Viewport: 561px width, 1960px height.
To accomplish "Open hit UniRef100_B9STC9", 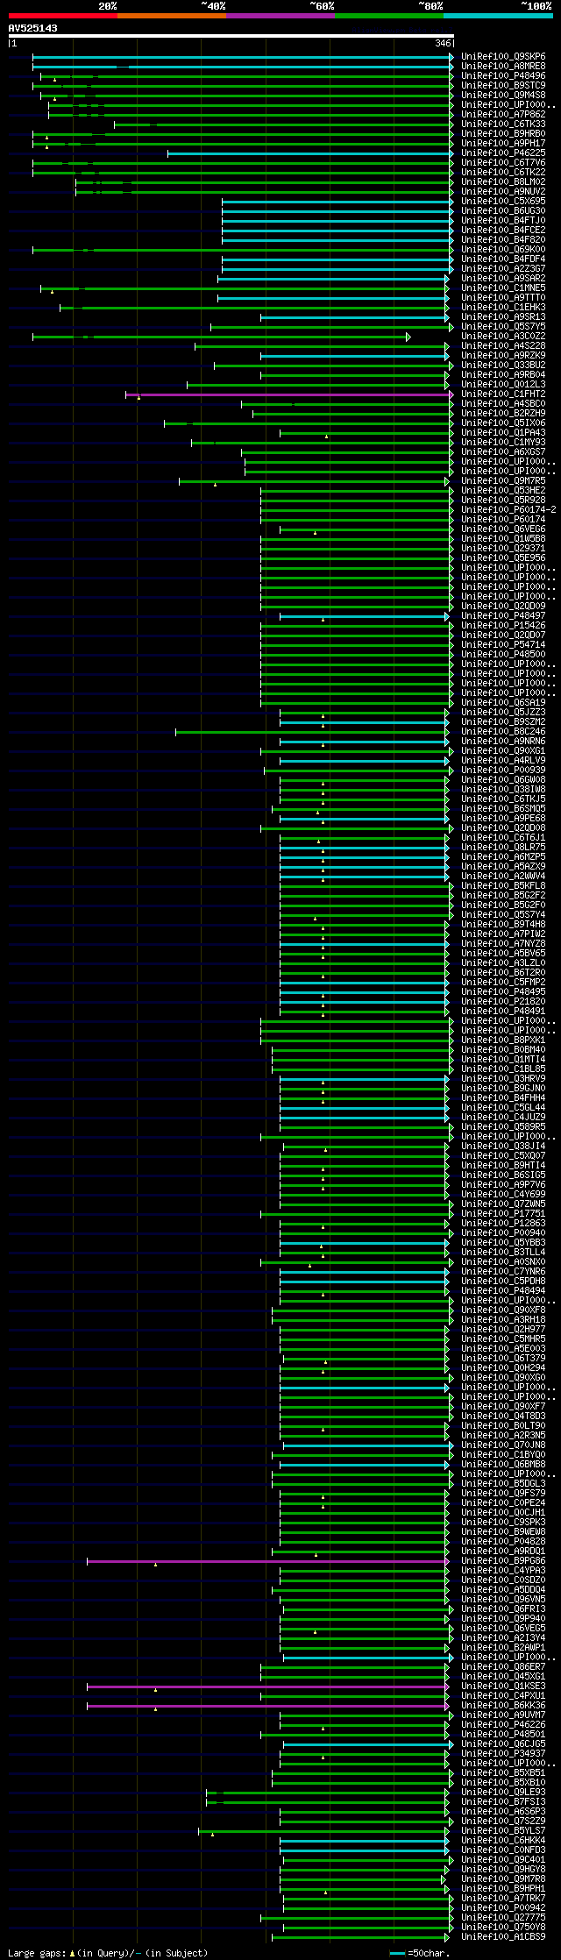I will pyautogui.click(x=503, y=86).
